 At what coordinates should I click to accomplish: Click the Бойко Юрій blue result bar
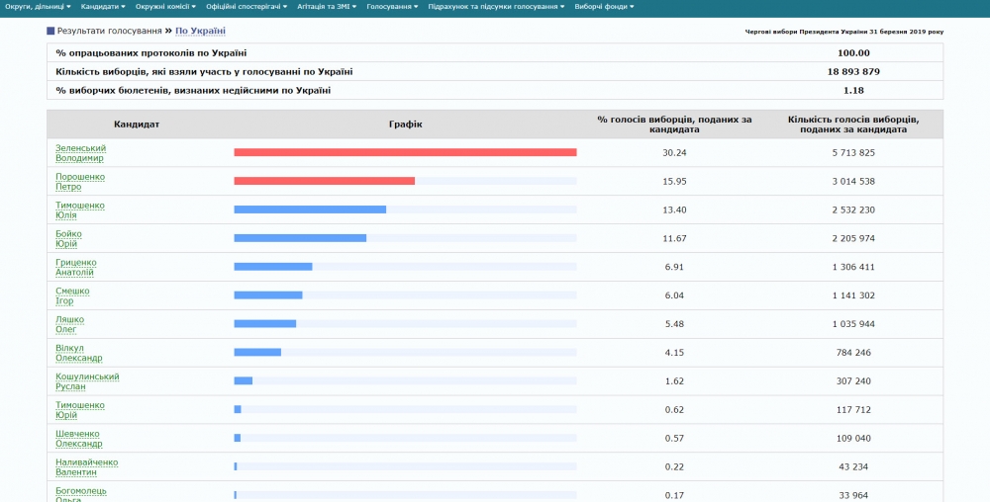point(300,238)
